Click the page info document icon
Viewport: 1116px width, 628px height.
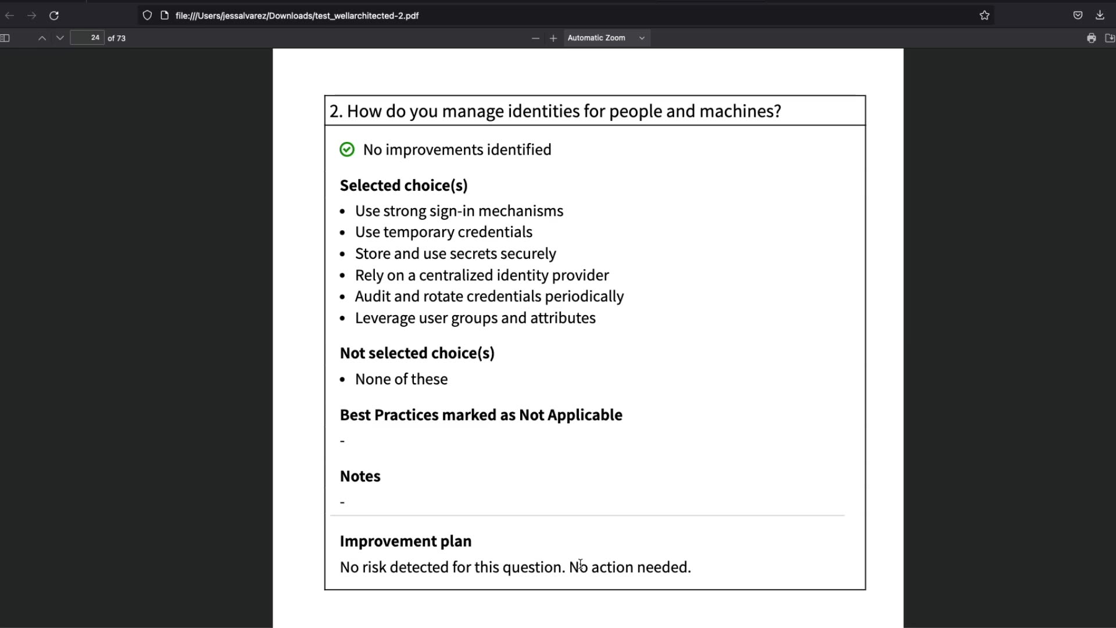click(164, 16)
